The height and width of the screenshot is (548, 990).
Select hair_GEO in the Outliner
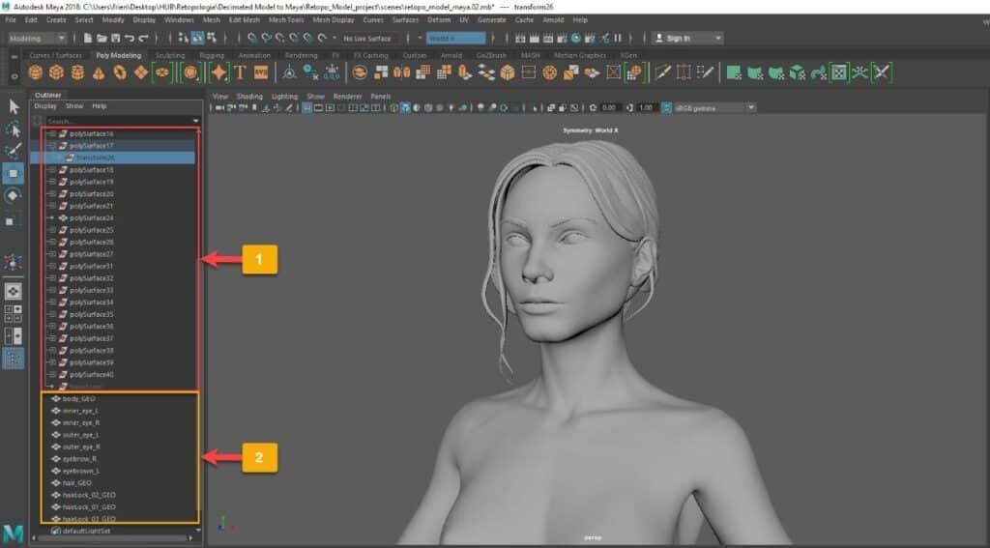76,482
